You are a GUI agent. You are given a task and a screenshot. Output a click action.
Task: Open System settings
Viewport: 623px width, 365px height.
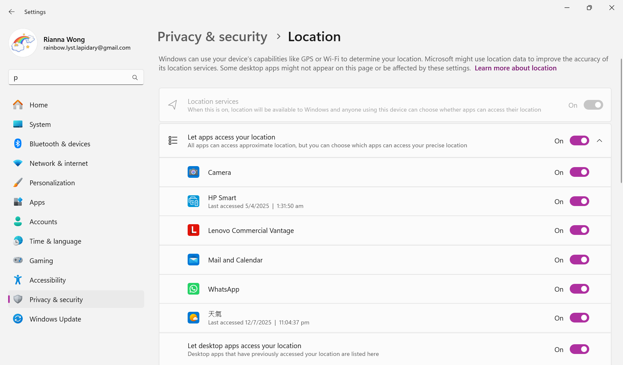click(x=76, y=124)
